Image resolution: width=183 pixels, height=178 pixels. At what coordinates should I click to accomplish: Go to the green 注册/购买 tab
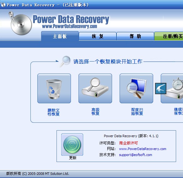pos(169,36)
